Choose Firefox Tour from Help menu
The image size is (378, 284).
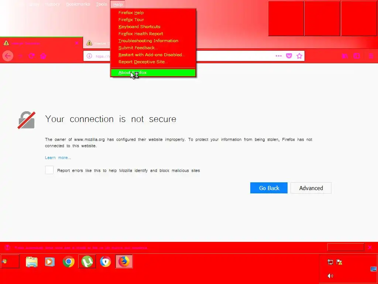153,20
